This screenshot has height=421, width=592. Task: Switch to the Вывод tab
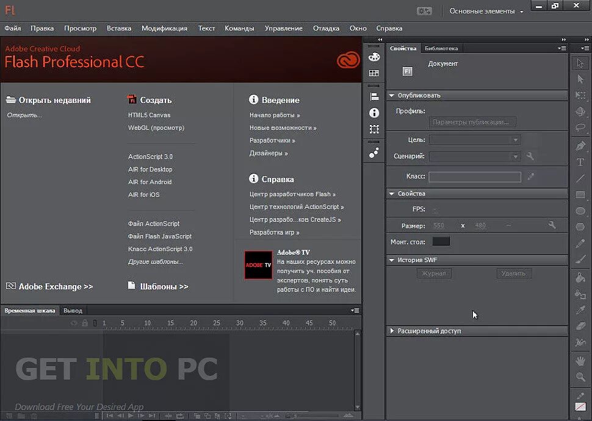[x=73, y=311]
